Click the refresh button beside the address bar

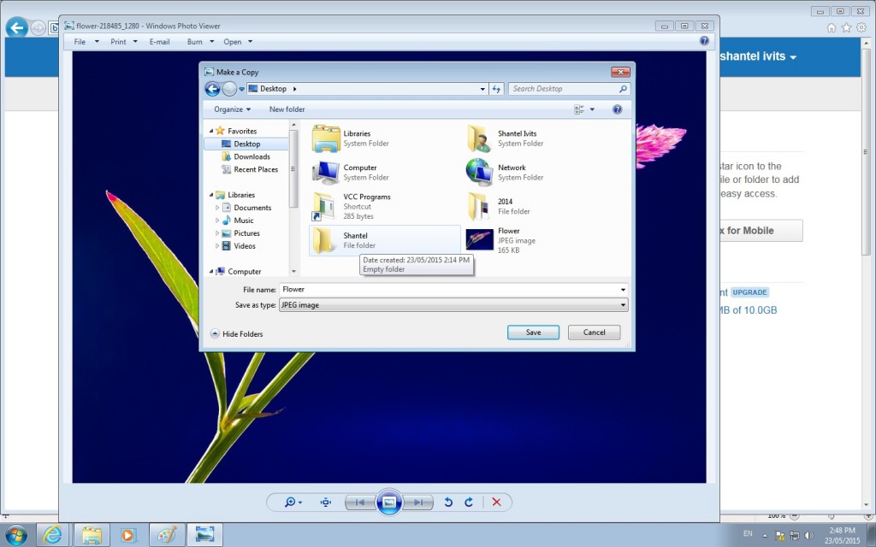pyautogui.click(x=497, y=89)
